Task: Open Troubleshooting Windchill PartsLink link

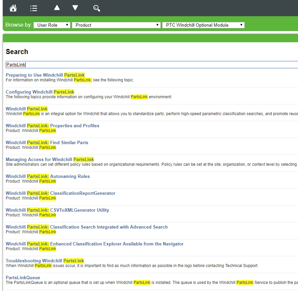Action: (45, 261)
